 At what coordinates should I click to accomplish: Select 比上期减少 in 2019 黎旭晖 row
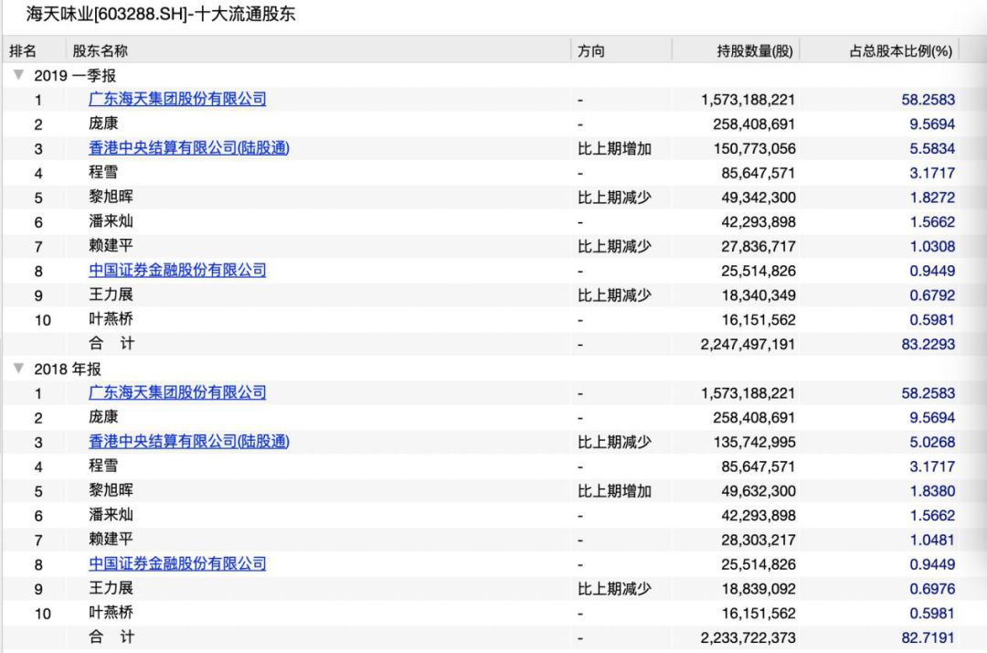614,198
